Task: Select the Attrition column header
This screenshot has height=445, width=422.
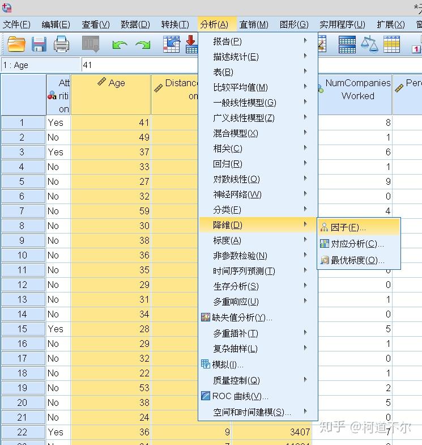Action: click(58, 95)
